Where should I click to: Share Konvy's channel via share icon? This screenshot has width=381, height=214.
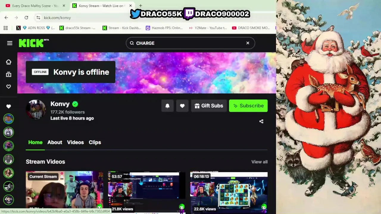coord(261,121)
